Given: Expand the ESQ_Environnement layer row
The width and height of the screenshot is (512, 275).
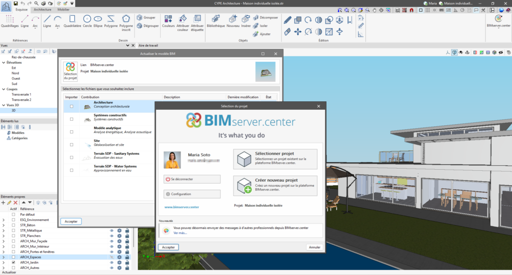Looking at the screenshot, I should [3, 220].
